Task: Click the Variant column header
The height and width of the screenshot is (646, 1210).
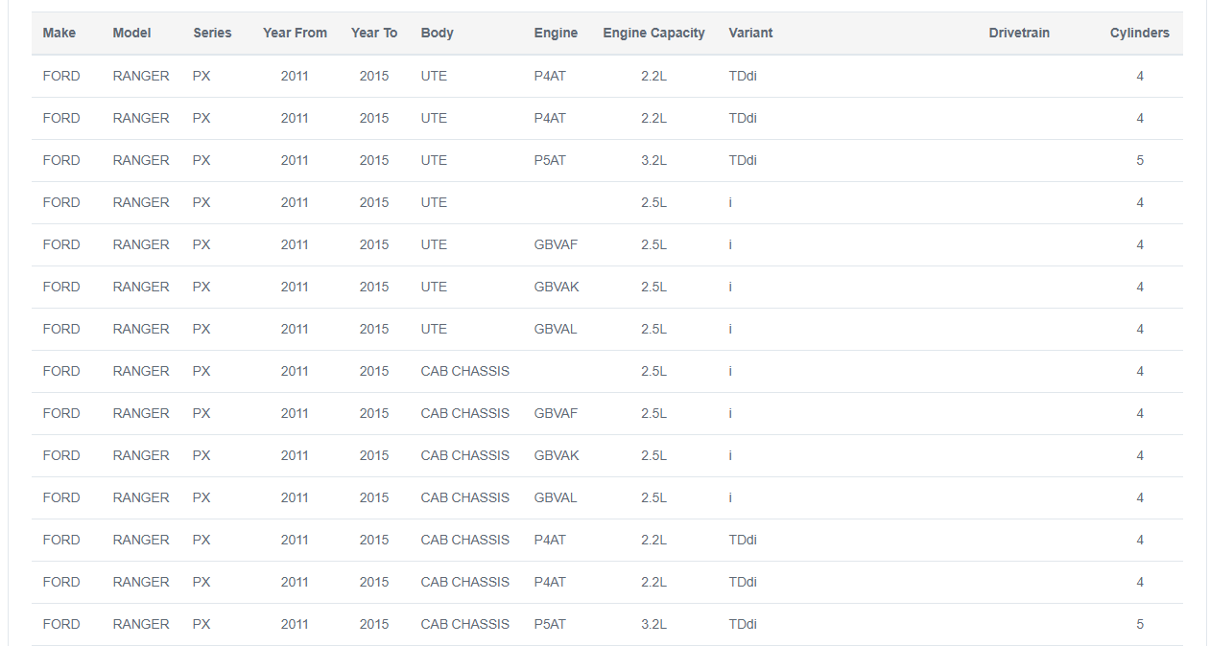Action: click(x=750, y=33)
